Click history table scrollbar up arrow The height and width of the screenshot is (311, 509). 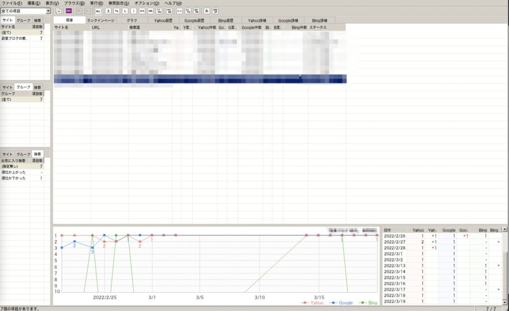505,230
